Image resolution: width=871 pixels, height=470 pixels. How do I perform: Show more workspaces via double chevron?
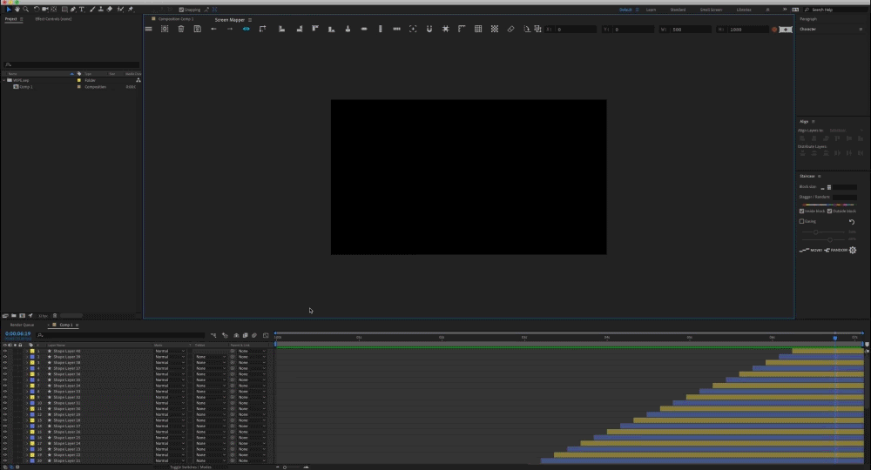pyautogui.click(x=785, y=10)
